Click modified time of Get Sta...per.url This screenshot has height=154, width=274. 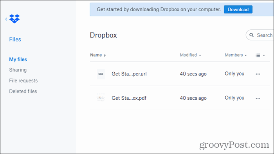point(193,74)
